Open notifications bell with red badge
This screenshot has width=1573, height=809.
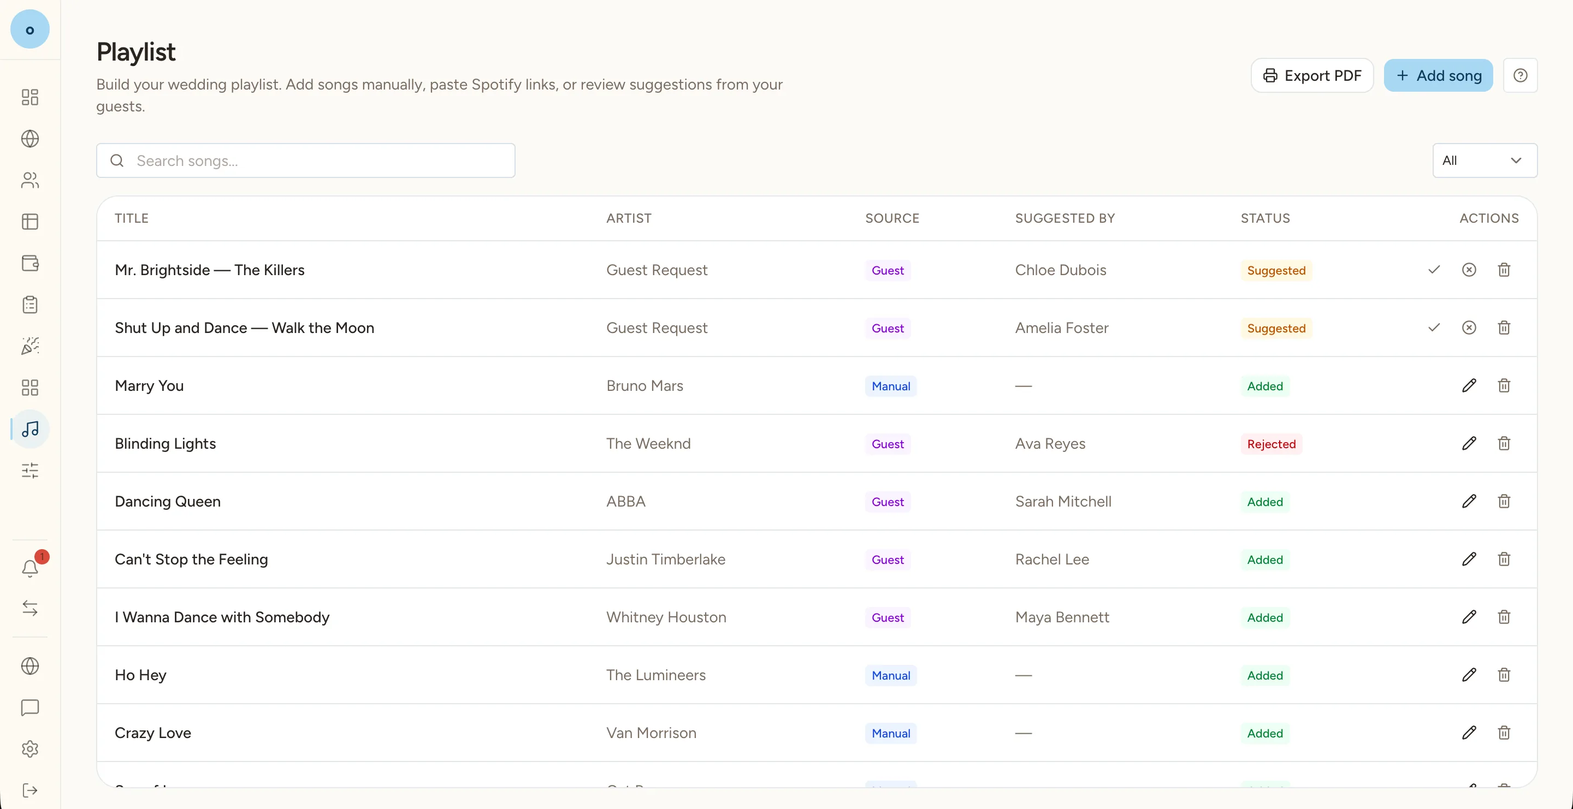30,568
